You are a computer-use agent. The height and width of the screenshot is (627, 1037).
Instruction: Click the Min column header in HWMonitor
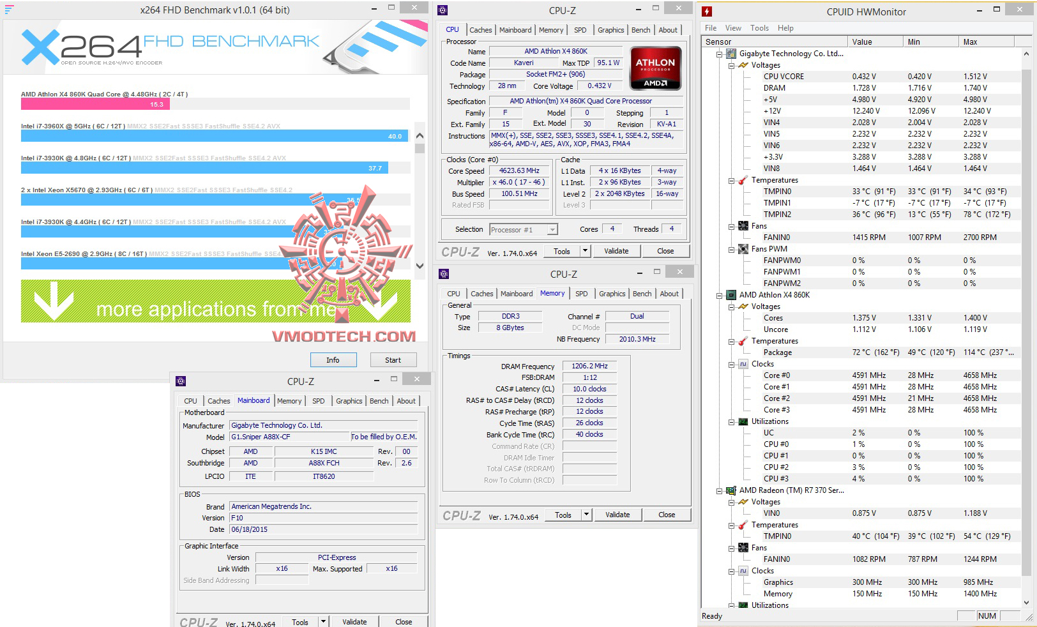[x=932, y=42]
